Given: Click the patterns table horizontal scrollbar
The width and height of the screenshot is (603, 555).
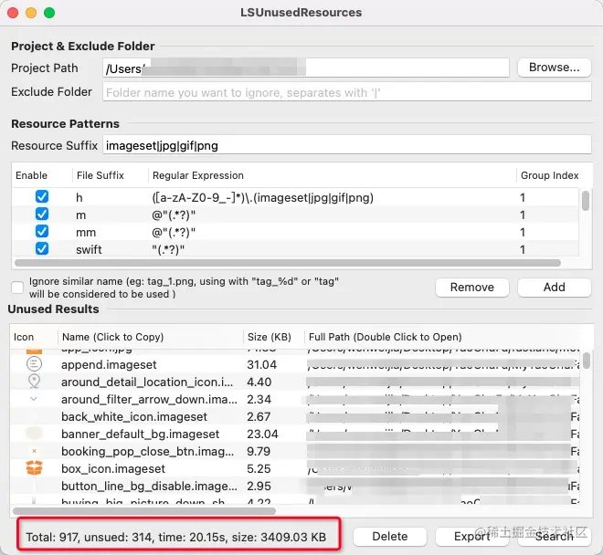Looking at the screenshot, I should pyautogui.click(x=287, y=263).
